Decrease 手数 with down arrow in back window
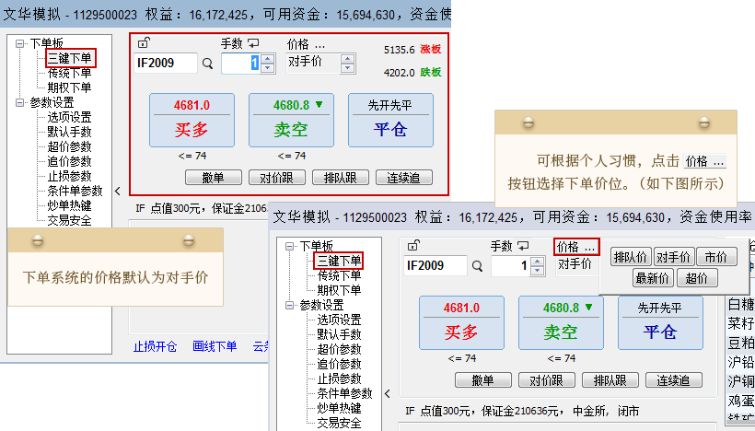Viewport: 755px width, 431px height. click(268, 68)
